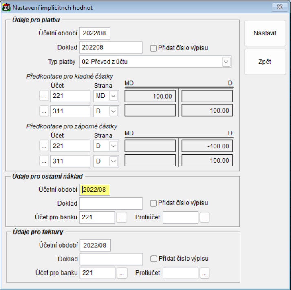Viewport: 291px width, 290px height.
Task: Browse Protiúčet in Údaje pro faktury section
Action: 205,273
